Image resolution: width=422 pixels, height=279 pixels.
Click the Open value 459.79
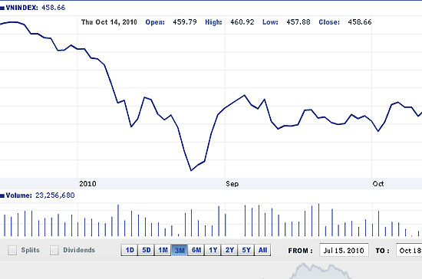coord(185,22)
